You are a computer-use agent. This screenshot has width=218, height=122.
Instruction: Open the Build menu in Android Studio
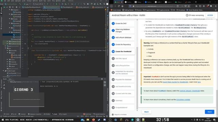(41, 1)
